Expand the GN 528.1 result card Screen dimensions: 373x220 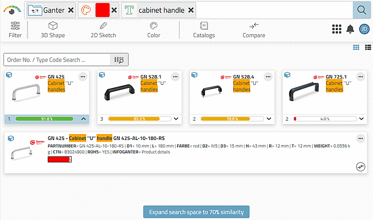[176, 119]
